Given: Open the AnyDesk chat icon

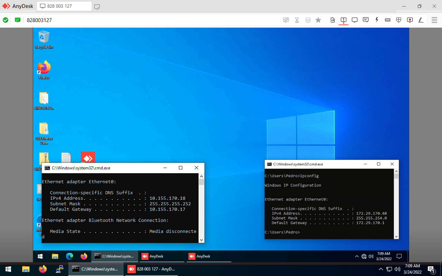Looking at the screenshot, I should [366, 20].
